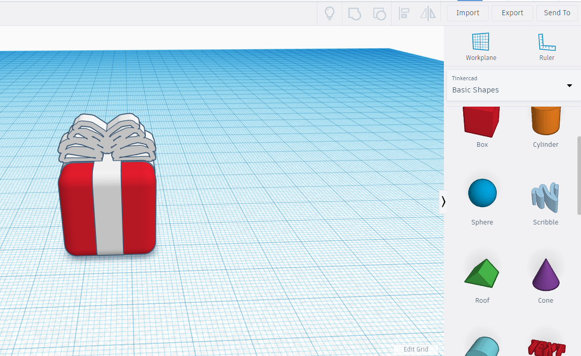Activate the Ruler tool
581x356 pixels.
pyautogui.click(x=546, y=47)
